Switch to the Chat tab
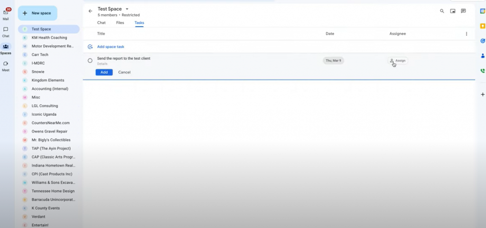This screenshot has width=486, height=228. (102, 23)
